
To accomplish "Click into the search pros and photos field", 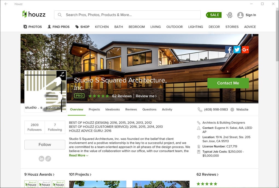I will click(x=127, y=15).
